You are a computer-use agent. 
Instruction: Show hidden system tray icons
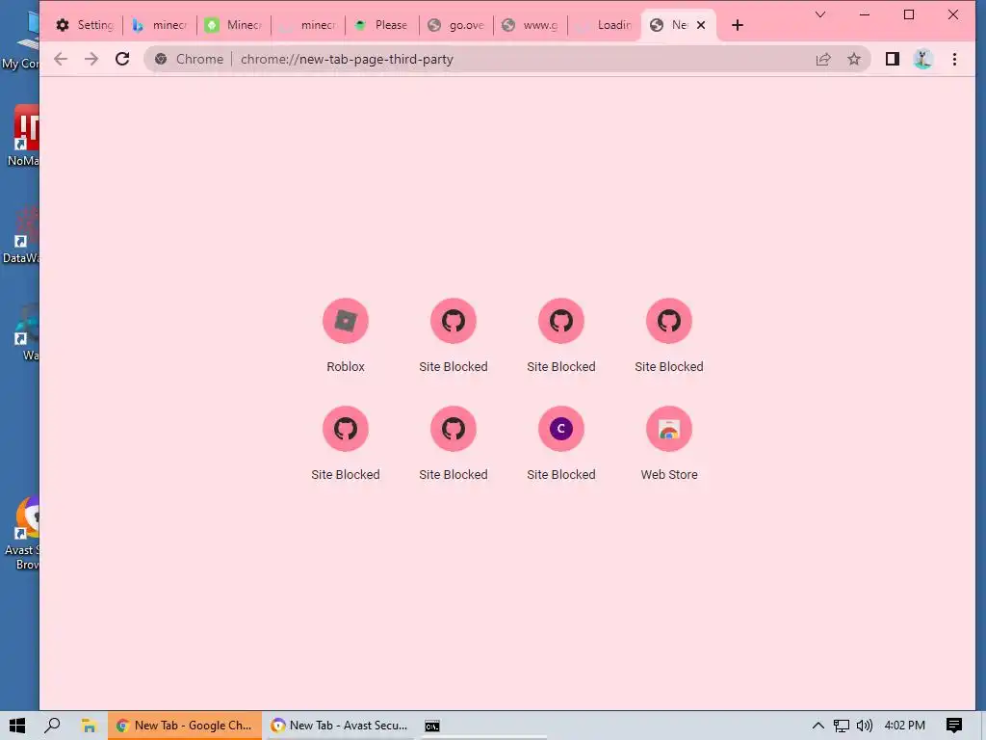[x=818, y=726]
